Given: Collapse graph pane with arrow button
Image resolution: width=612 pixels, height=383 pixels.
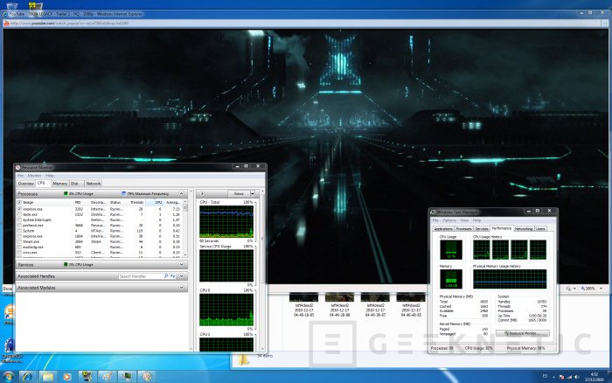Looking at the screenshot, I should [x=202, y=193].
